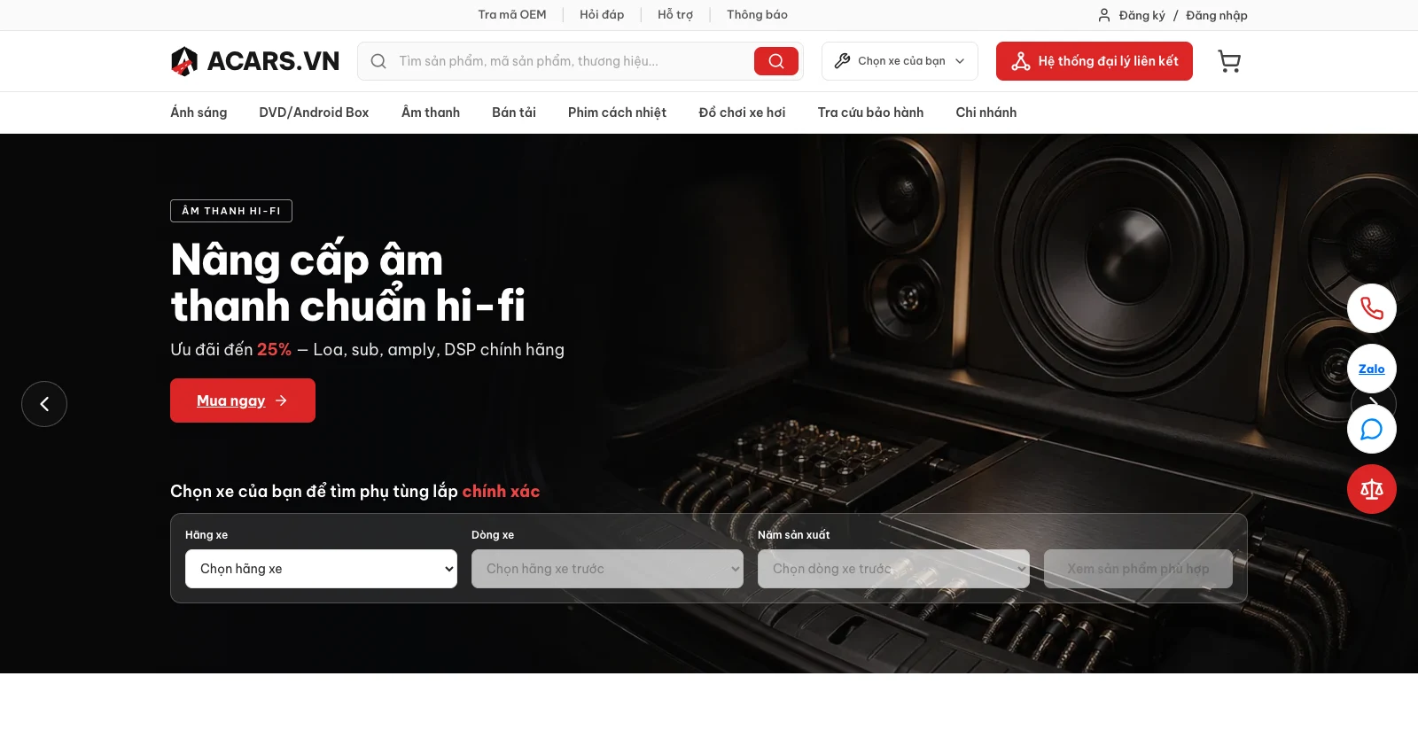Screen dimensions: 1418x746
Task: Open the Đăng nhập link
Action: click(x=1217, y=15)
